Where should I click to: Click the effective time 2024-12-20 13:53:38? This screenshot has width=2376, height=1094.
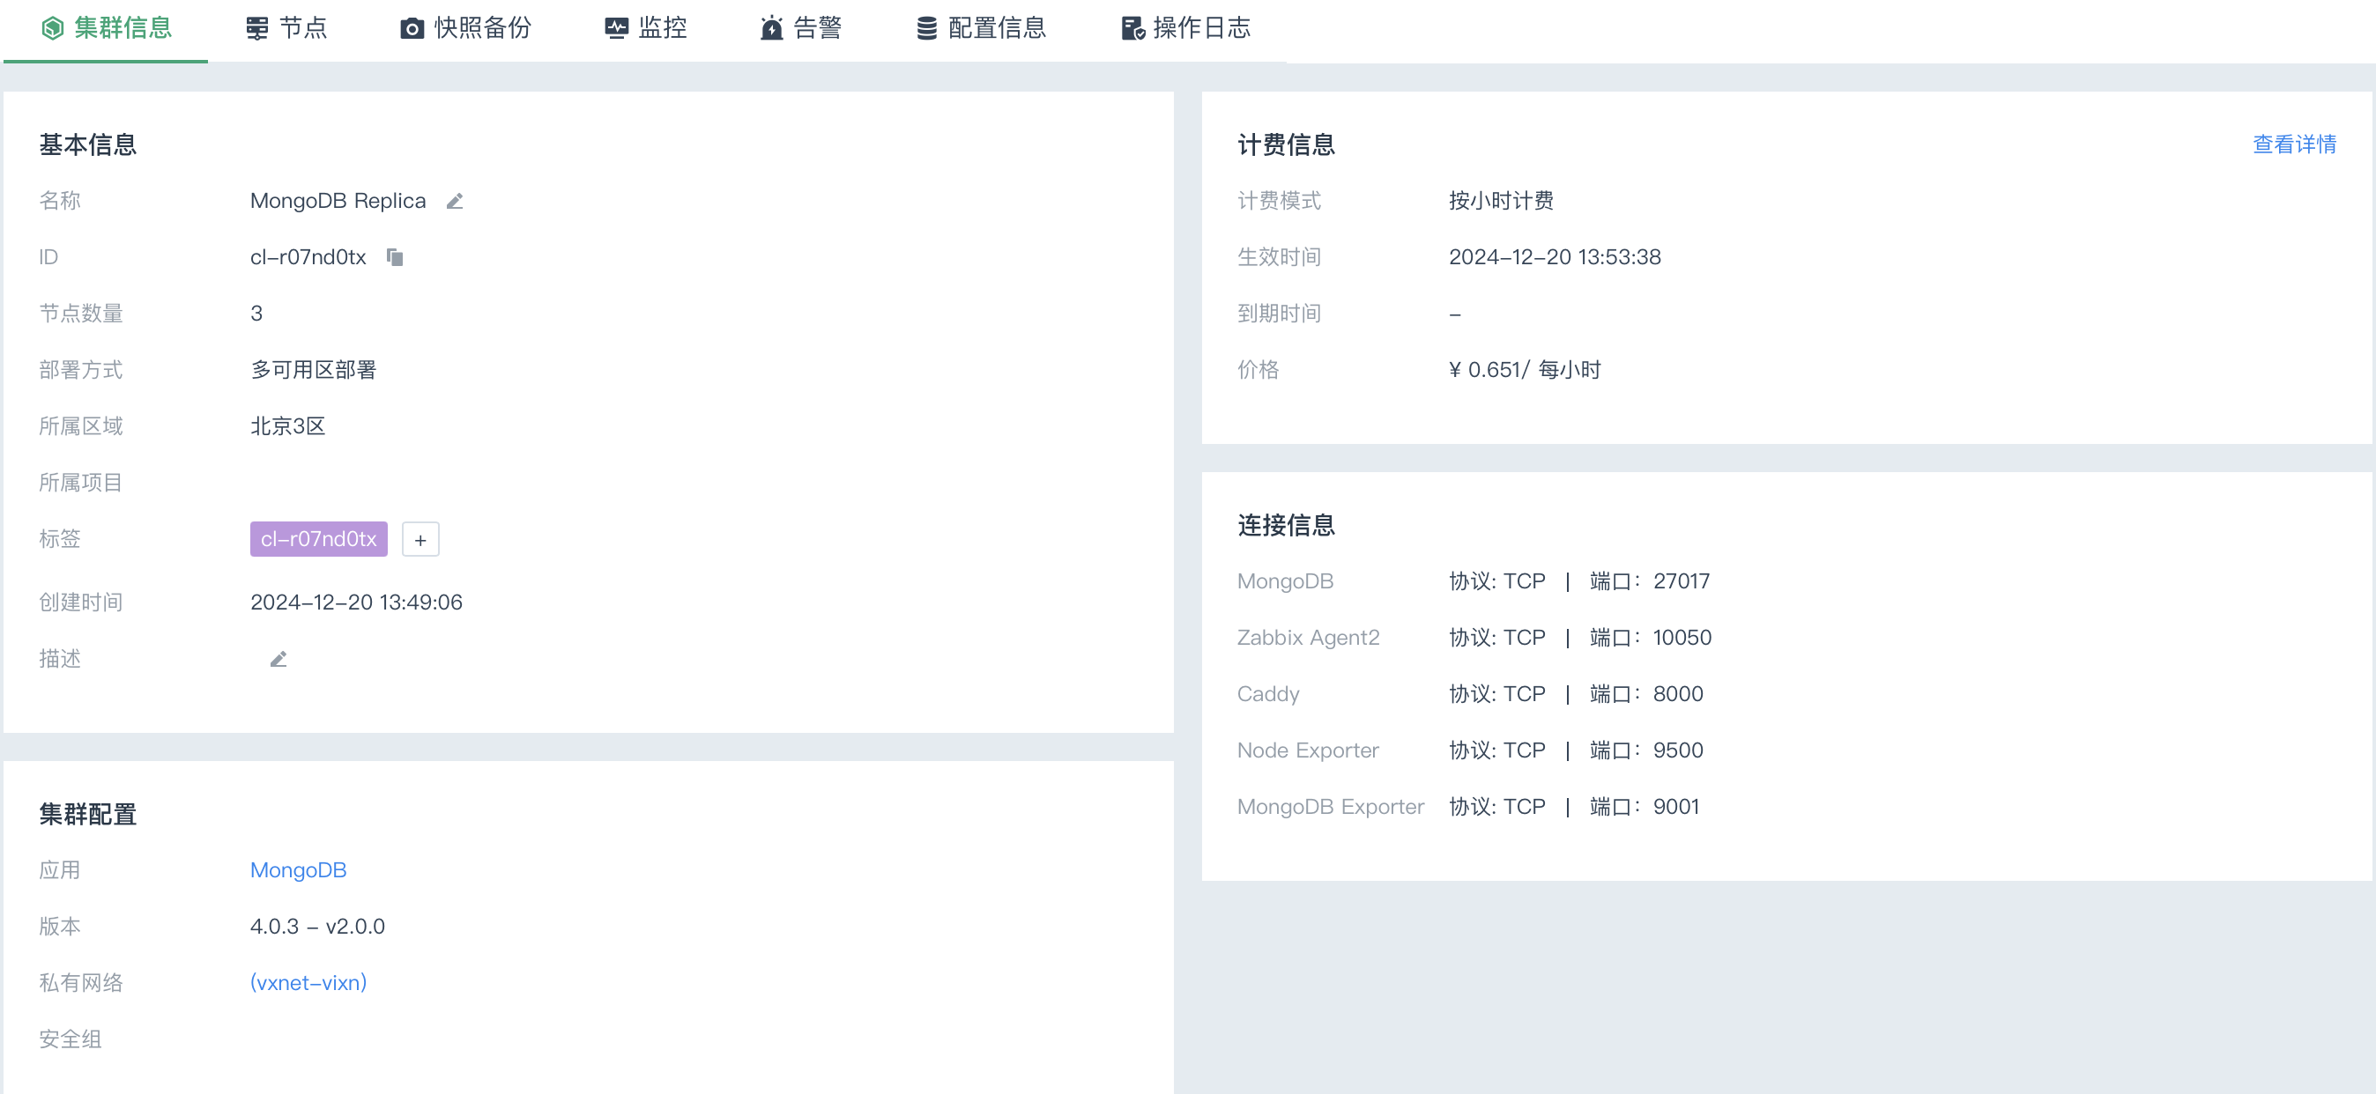point(1554,257)
